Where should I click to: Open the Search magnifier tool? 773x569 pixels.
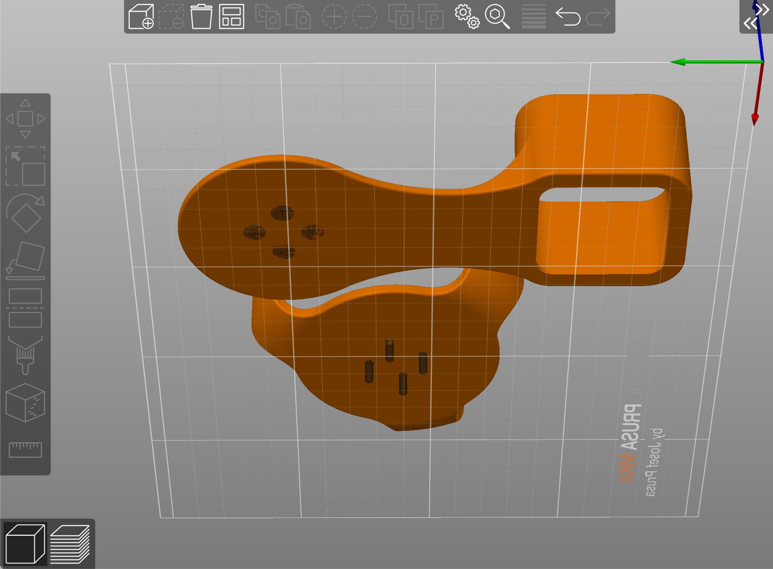click(497, 17)
